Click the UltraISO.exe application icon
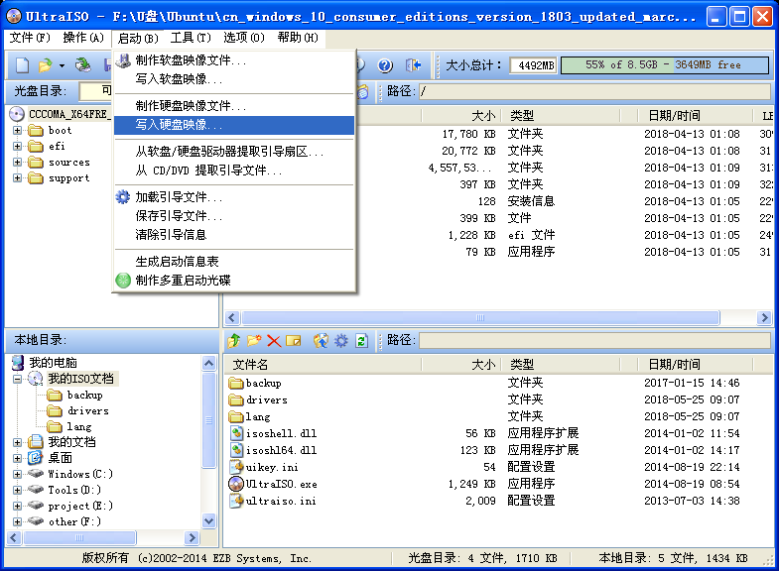The width and height of the screenshot is (779, 571). click(x=236, y=484)
